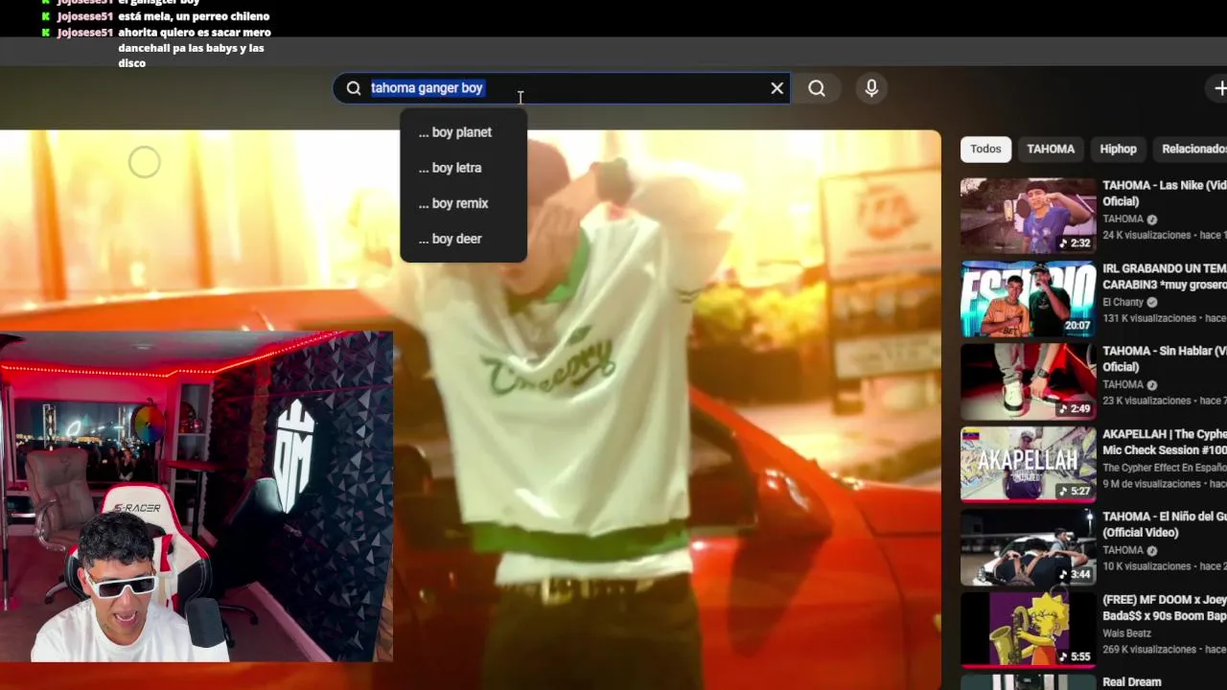Open the AKAPELLAH The Cypher title

point(1164,442)
